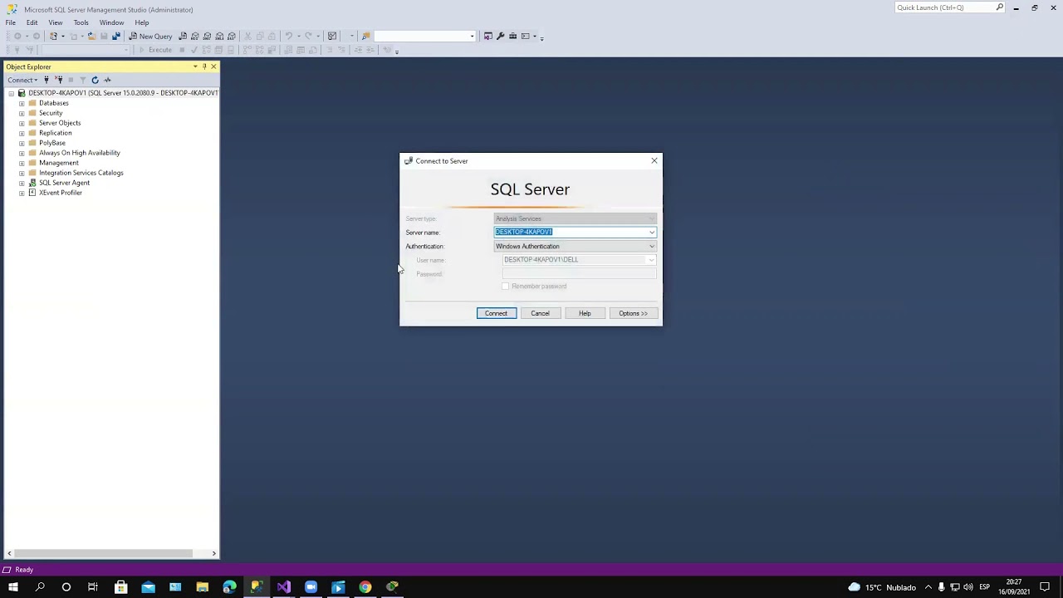Click the Refresh icon in Object Explorer

point(95,80)
